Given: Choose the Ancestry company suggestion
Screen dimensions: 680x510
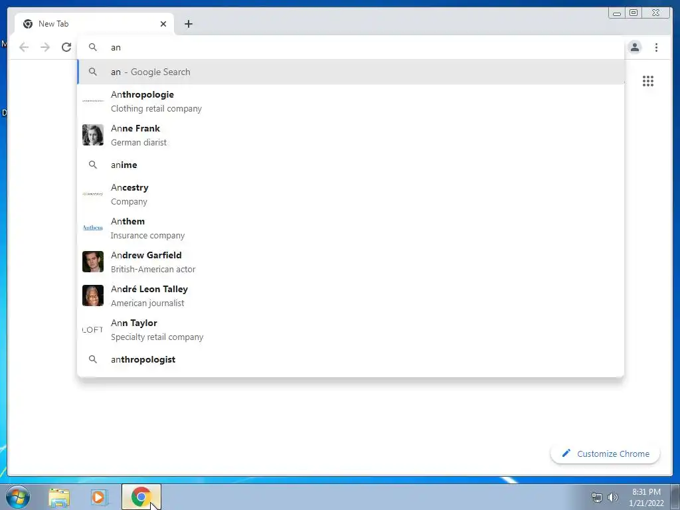Looking at the screenshot, I should 351,195.
